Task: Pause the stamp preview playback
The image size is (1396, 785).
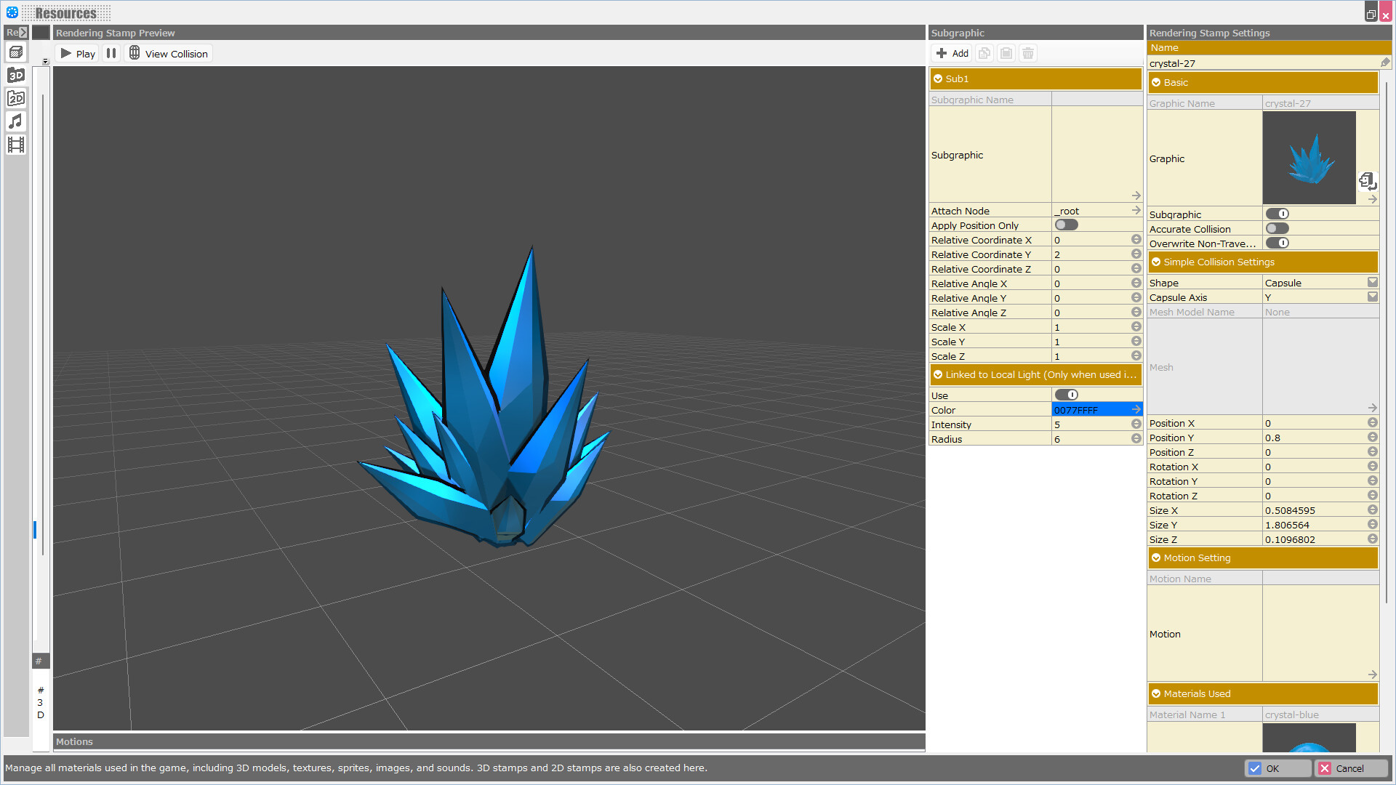Action: tap(111, 52)
